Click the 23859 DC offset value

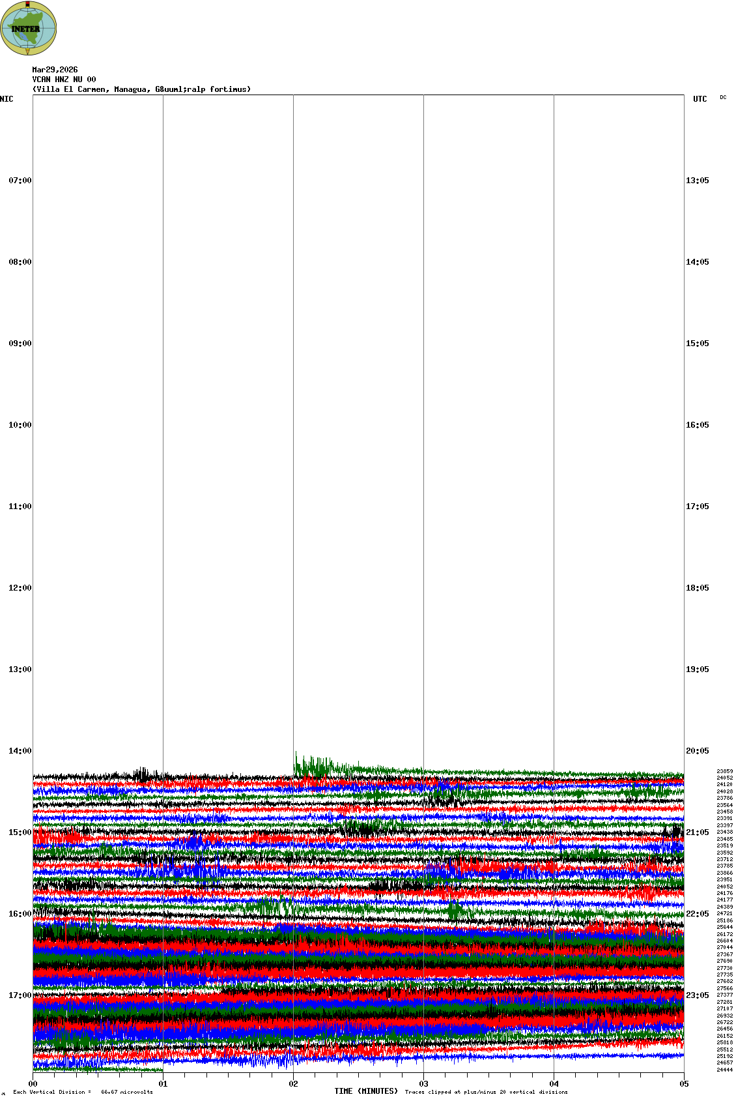pos(724,771)
